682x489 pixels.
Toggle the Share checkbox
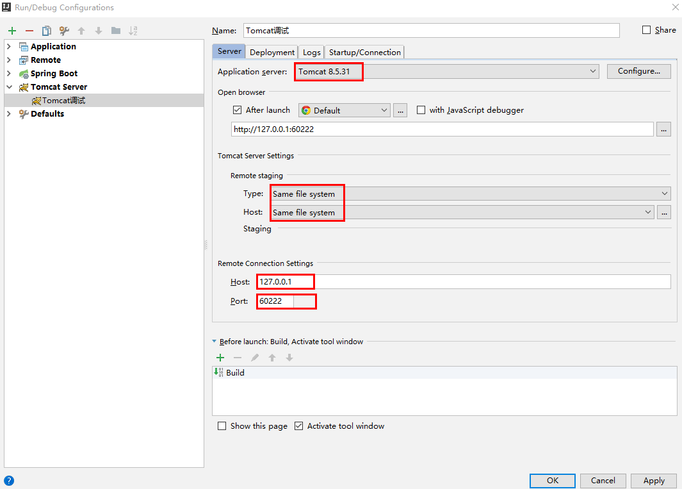647,29
